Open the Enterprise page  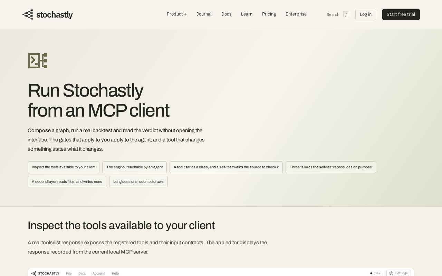(x=296, y=14)
